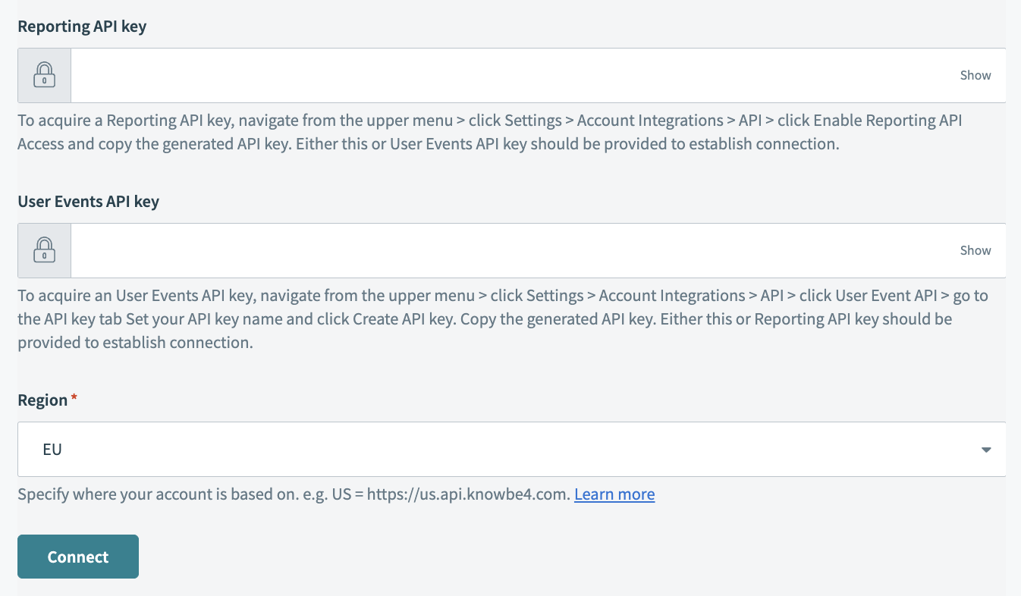Click the red required asterisk next to Region

click(74, 398)
